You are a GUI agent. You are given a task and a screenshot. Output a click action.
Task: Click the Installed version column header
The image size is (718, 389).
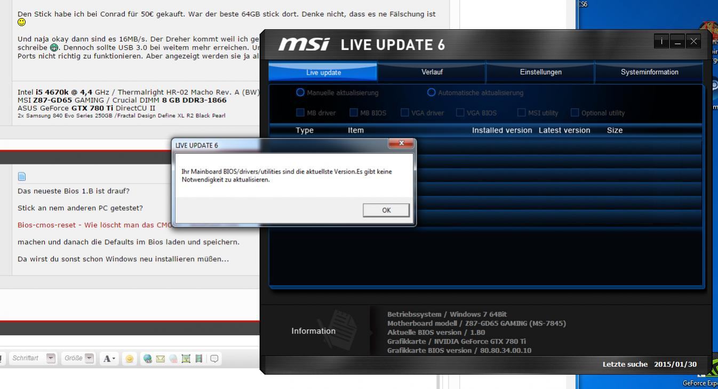click(x=502, y=130)
